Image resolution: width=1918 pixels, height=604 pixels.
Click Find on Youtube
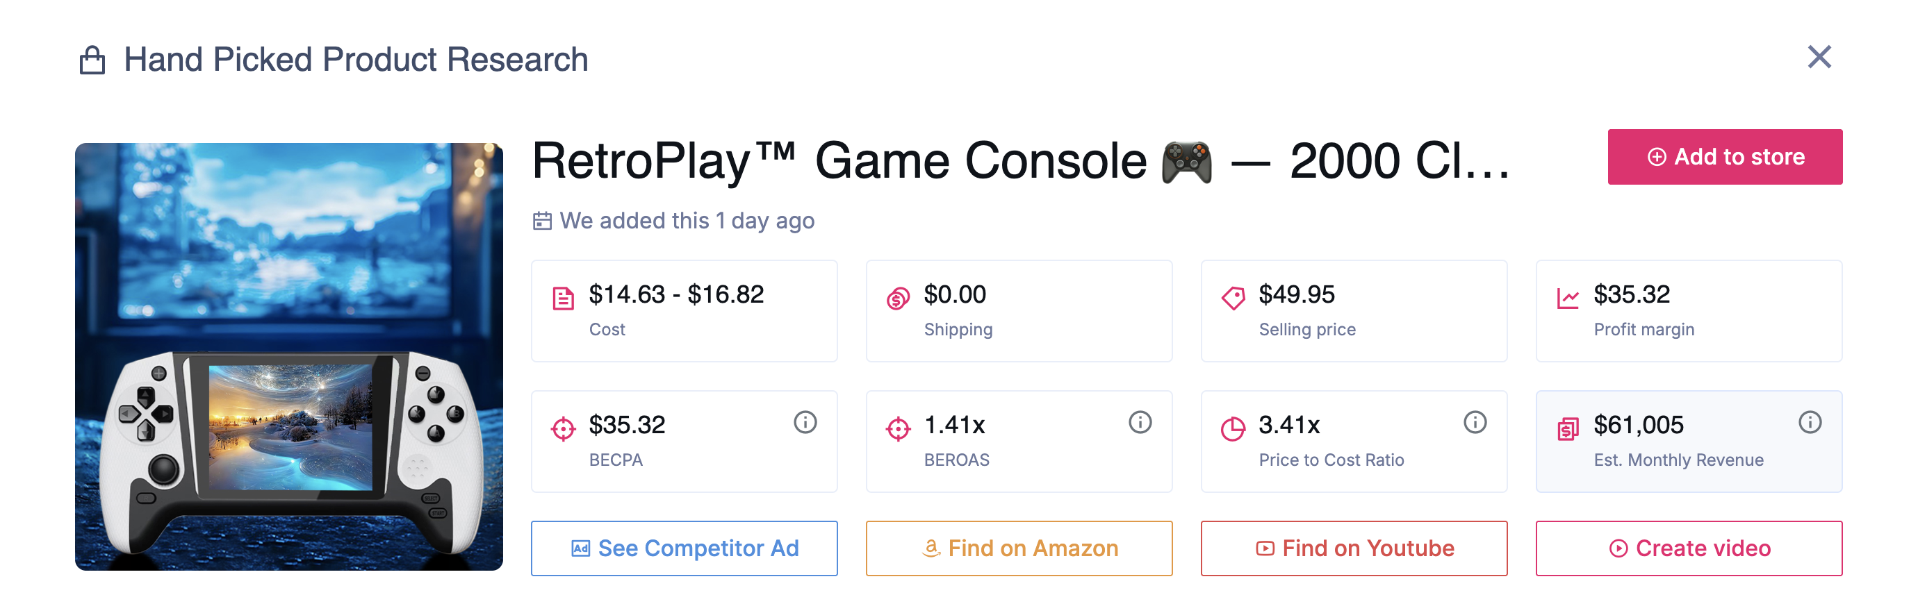point(1354,548)
